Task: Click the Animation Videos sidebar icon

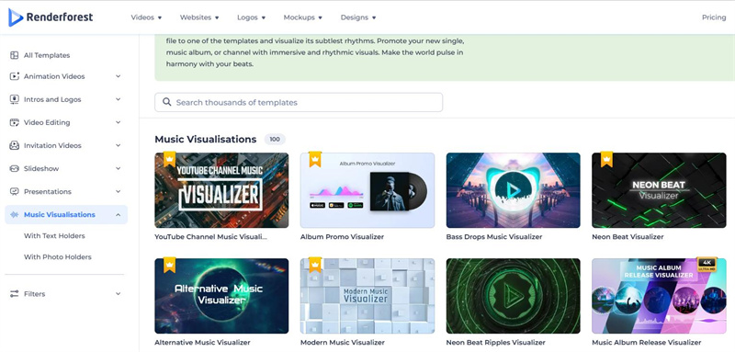Action: [15, 76]
